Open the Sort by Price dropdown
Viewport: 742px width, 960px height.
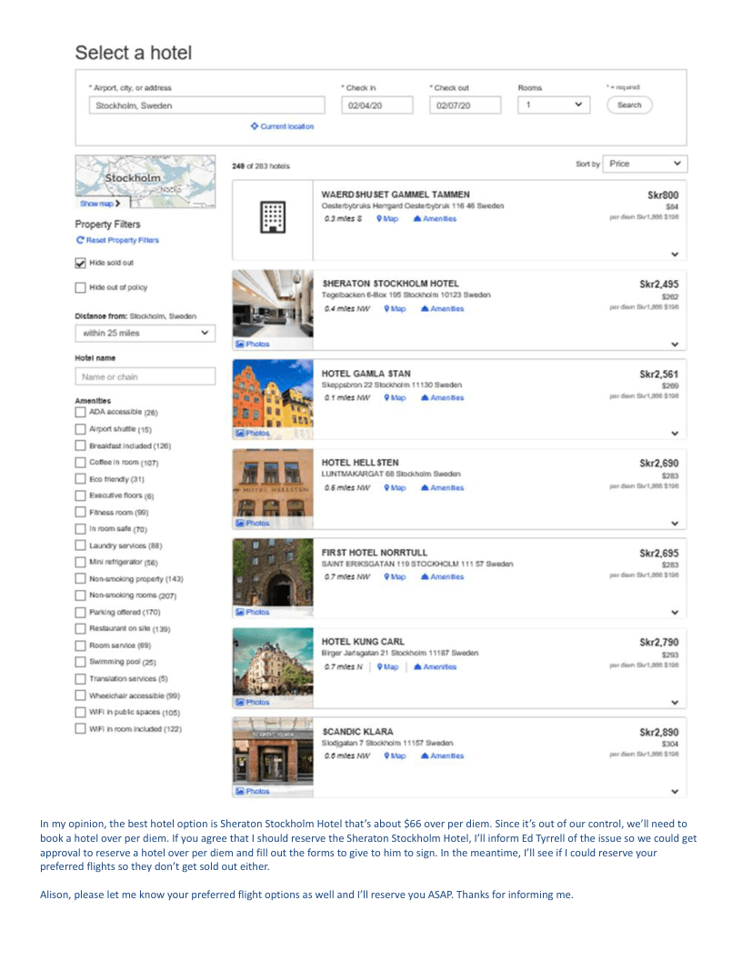coord(647,164)
